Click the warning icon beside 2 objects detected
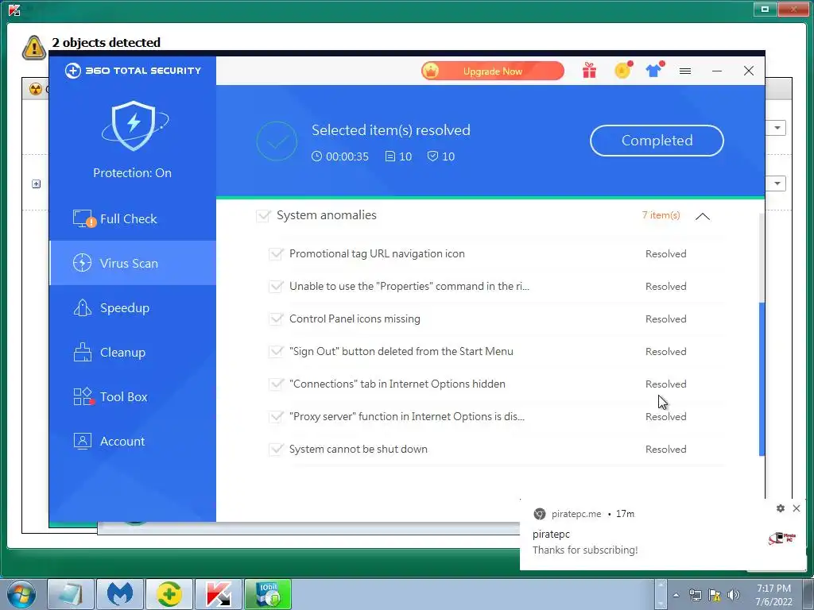 coord(33,48)
